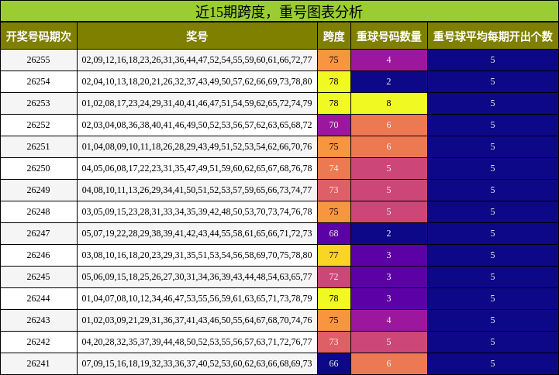Select period number 26241
559x375 pixels.
pos(39,364)
